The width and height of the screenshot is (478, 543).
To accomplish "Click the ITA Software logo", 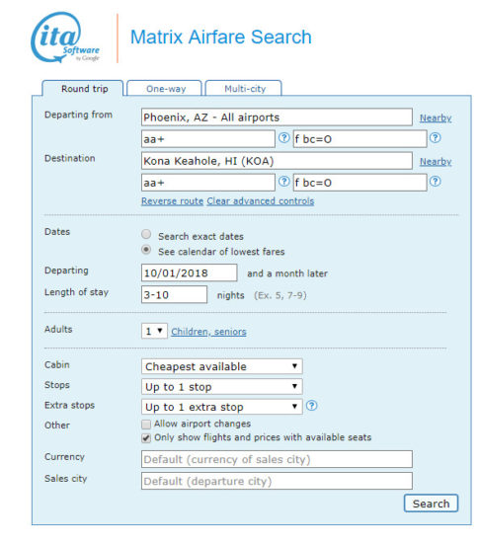I will click(65, 39).
